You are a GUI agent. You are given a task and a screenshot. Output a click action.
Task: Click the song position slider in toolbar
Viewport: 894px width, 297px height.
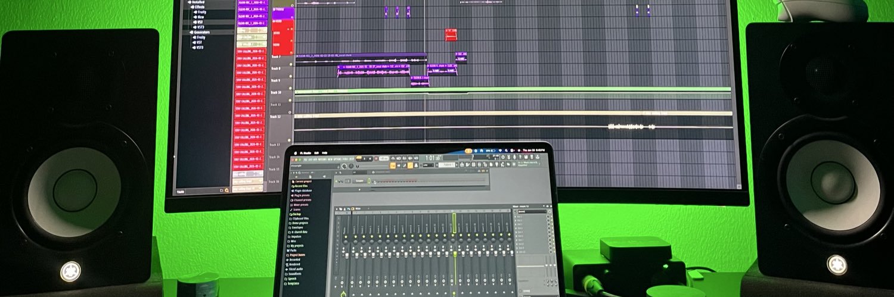[374, 166]
